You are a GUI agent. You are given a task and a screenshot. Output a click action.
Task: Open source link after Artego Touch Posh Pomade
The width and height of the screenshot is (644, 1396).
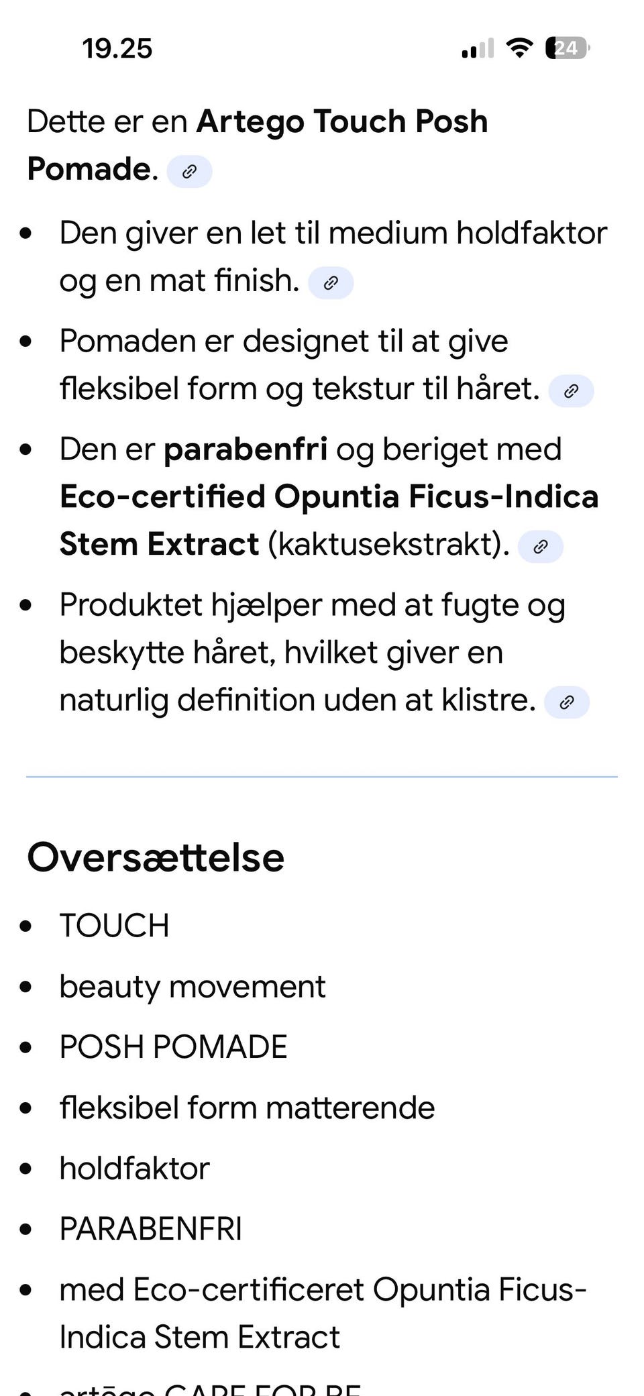[x=189, y=172]
